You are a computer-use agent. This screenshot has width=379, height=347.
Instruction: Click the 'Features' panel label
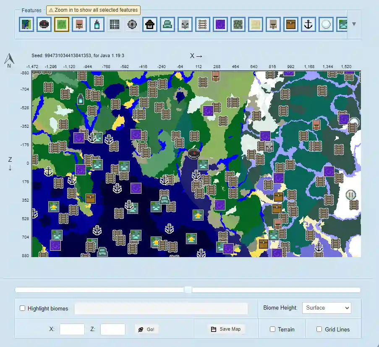(x=31, y=11)
